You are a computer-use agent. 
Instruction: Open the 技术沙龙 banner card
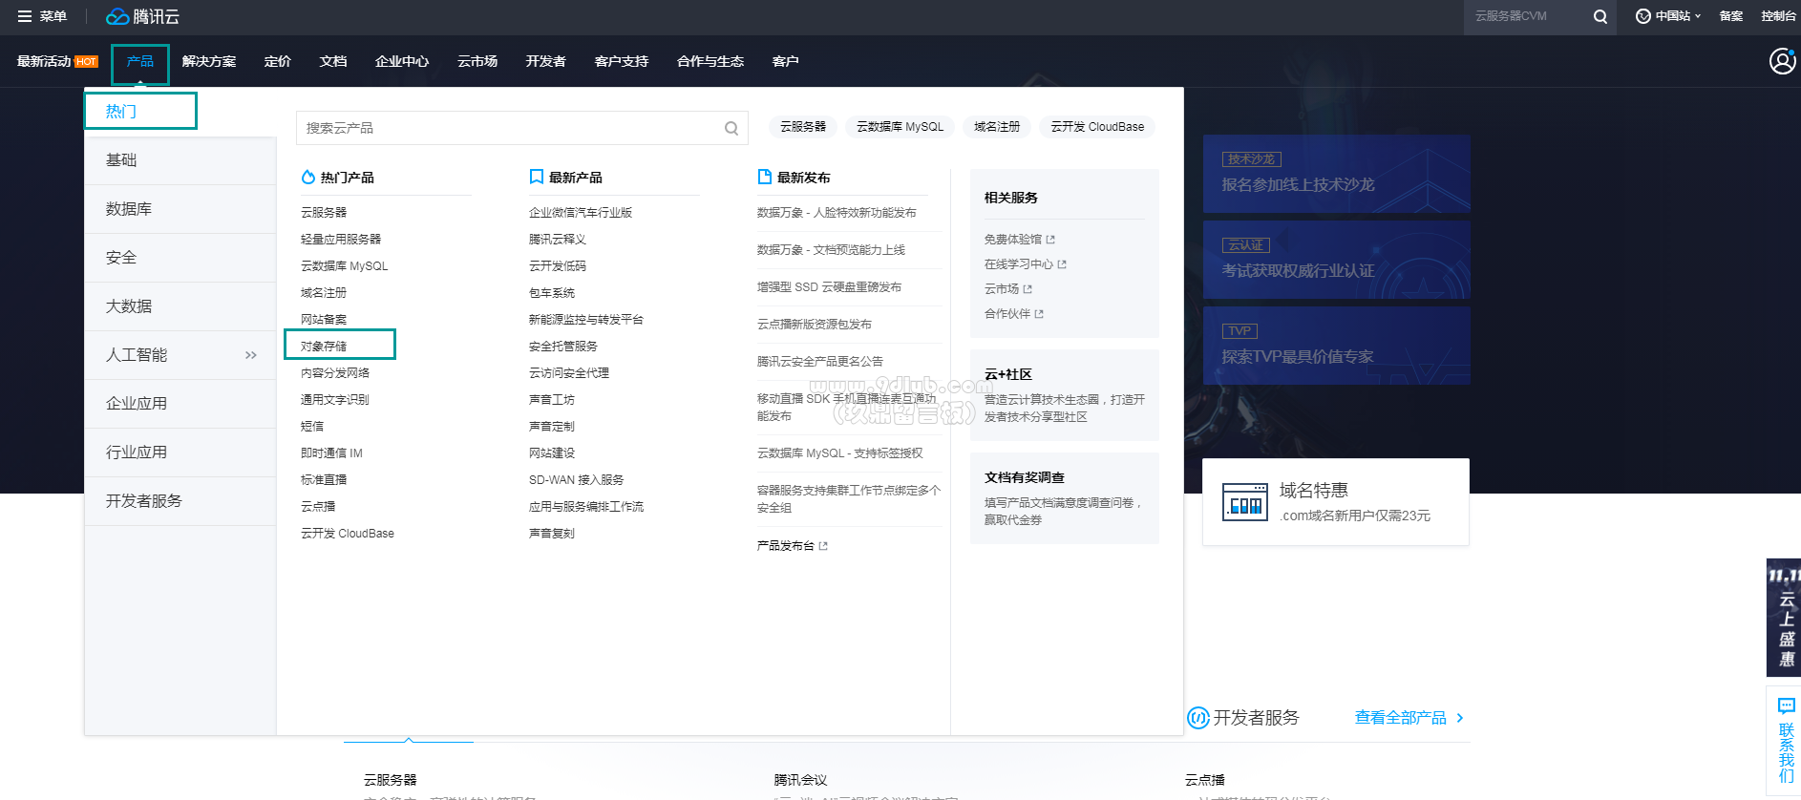point(1335,174)
